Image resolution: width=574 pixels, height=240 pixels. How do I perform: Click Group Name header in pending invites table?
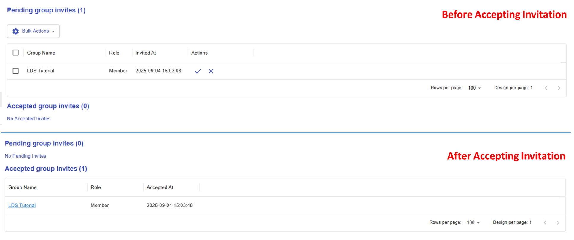pos(41,53)
